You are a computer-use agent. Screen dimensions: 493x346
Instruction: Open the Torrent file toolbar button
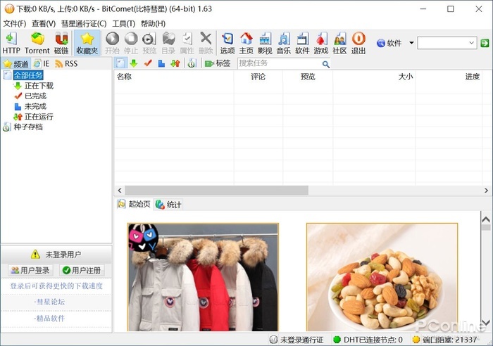click(37, 43)
